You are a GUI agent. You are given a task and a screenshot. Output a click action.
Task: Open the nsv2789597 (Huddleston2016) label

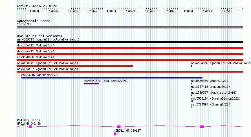coord(214,93)
